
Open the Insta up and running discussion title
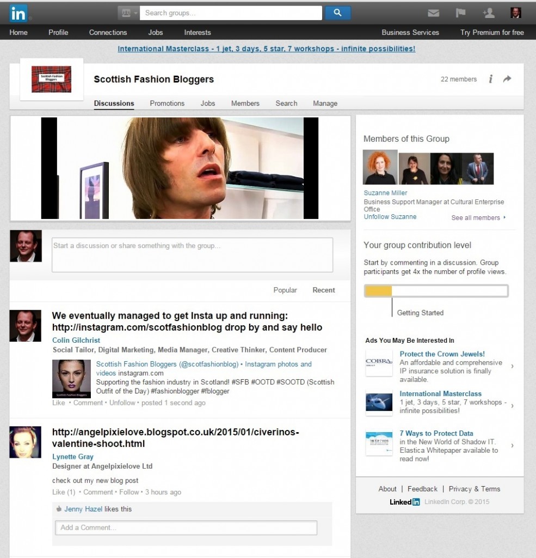pyautogui.click(x=187, y=322)
